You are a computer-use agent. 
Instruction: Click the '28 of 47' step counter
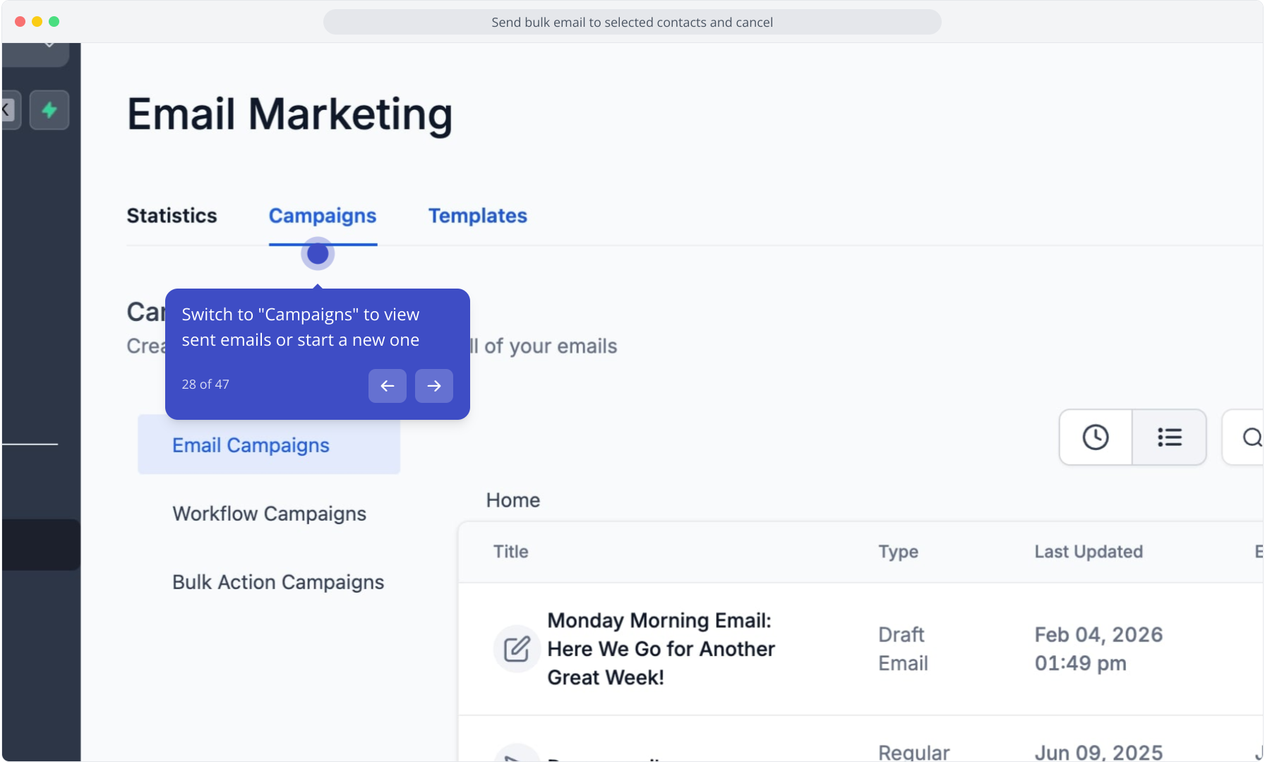coord(205,385)
